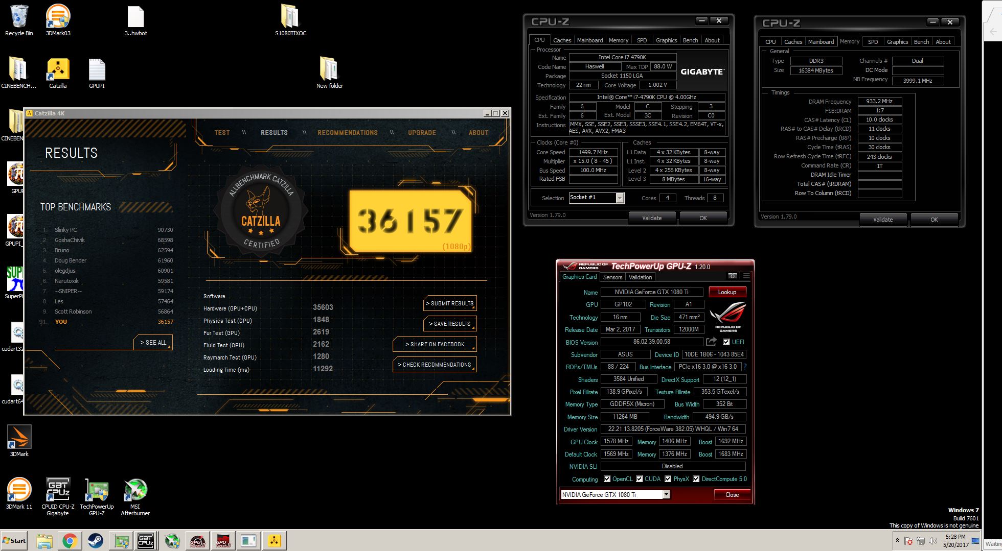The width and height of the screenshot is (1002, 551).
Task: Launch the 3DMark desktop shortcut
Action: 19,441
